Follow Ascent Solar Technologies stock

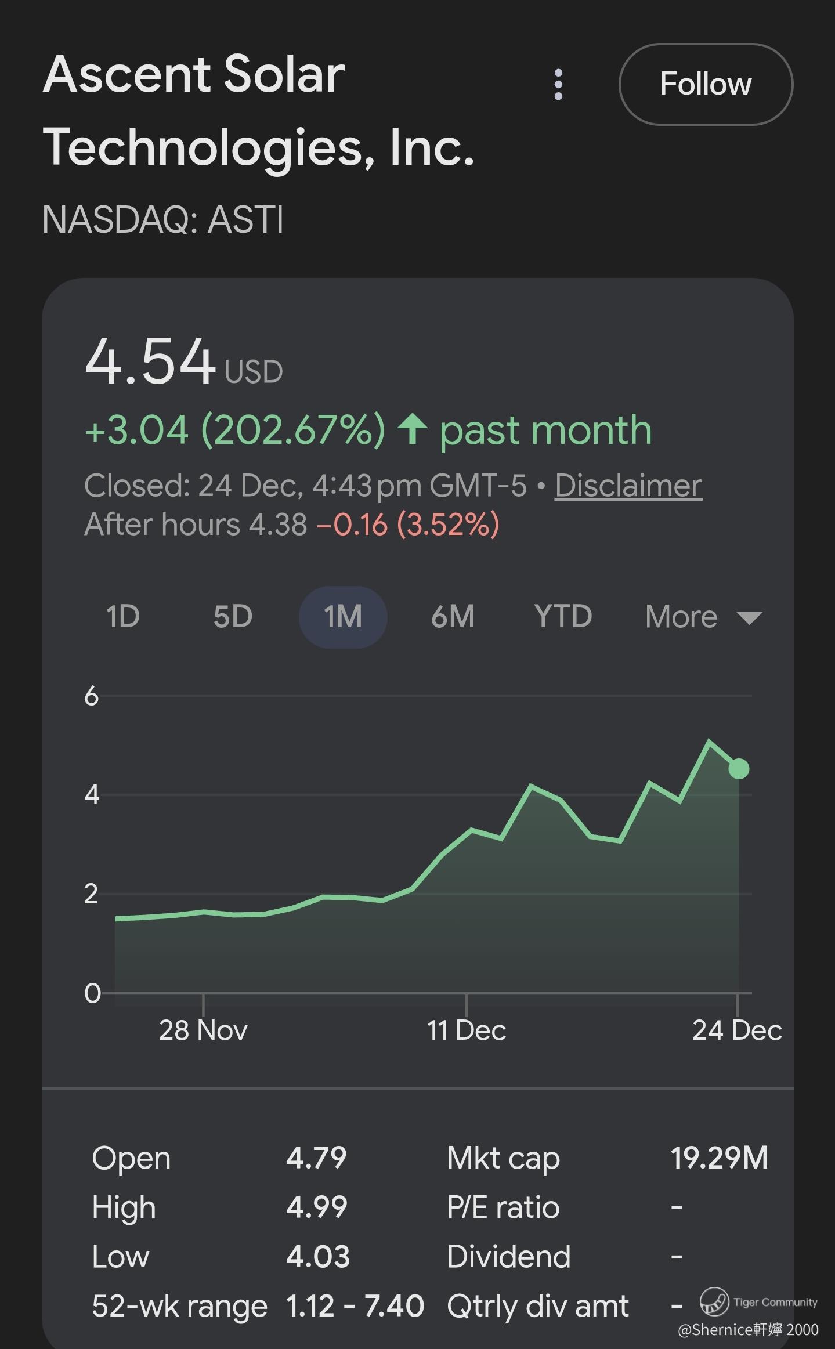click(x=706, y=84)
